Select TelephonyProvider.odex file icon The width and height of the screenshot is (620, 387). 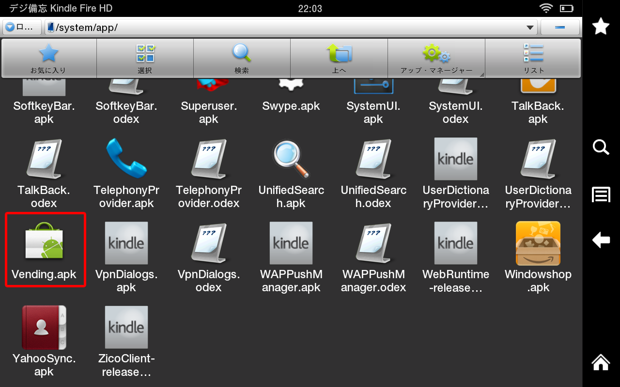point(209,159)
